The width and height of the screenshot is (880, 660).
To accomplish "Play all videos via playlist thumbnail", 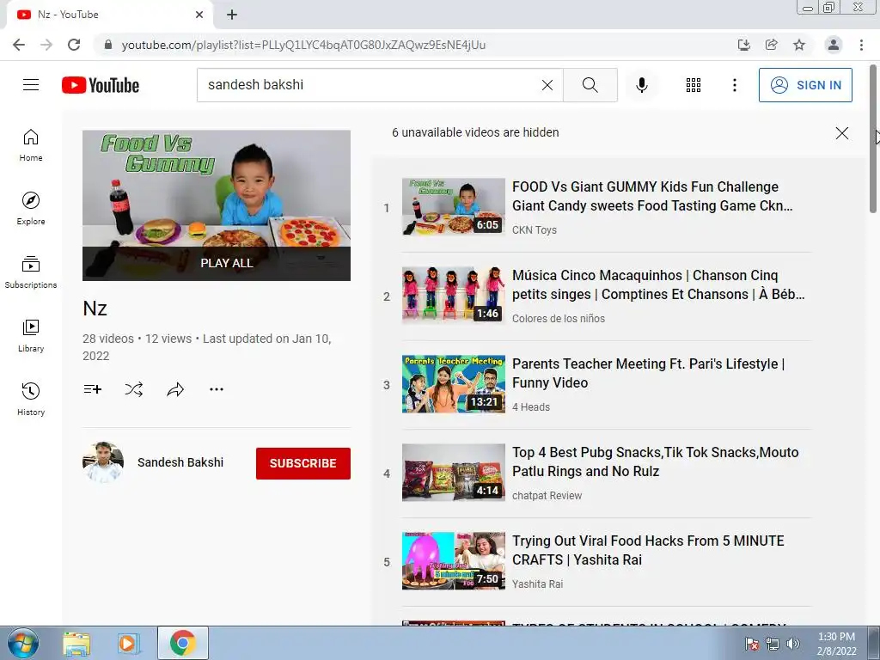I will point(217,205).
